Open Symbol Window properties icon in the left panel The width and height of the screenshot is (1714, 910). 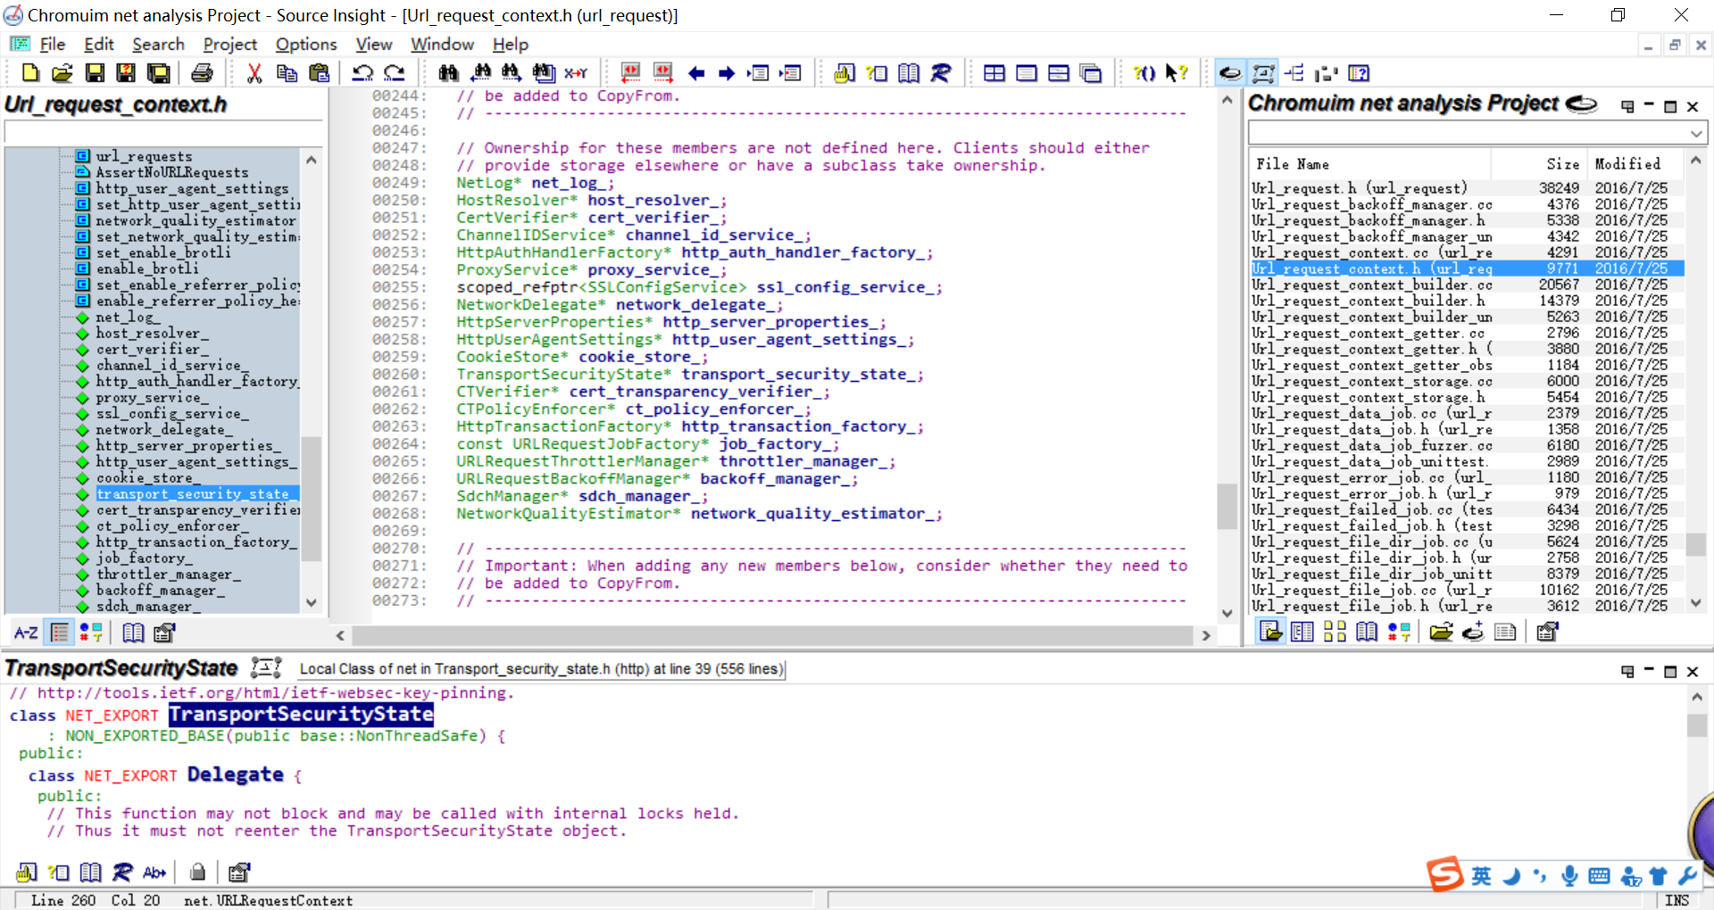pyautogui.click(x=164, y=633)
